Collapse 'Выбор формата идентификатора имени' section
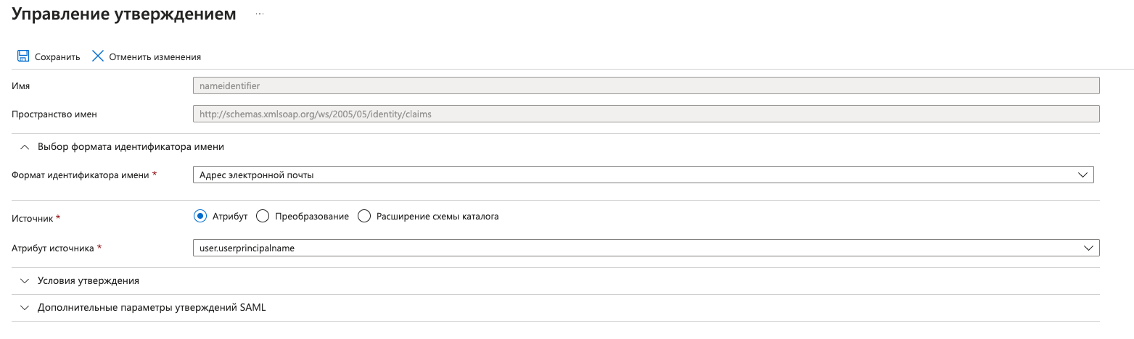 [131, 146]
